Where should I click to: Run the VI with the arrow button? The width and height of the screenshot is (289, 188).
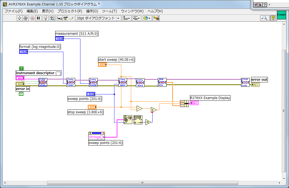[19, 18]
